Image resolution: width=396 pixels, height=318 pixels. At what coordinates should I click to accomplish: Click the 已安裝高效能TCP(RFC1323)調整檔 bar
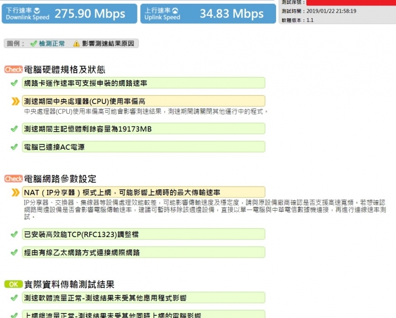click(144, 234)
